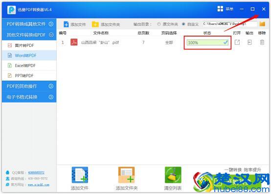The image size is (271, 194).
Task: Click the 页码选择 column header
Action: [169, 33]
